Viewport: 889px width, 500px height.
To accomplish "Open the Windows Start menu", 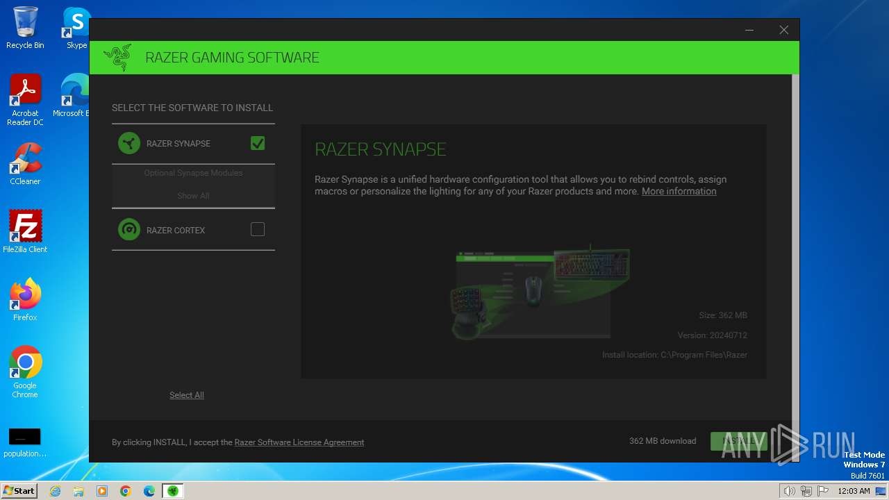I will point(19,491).
